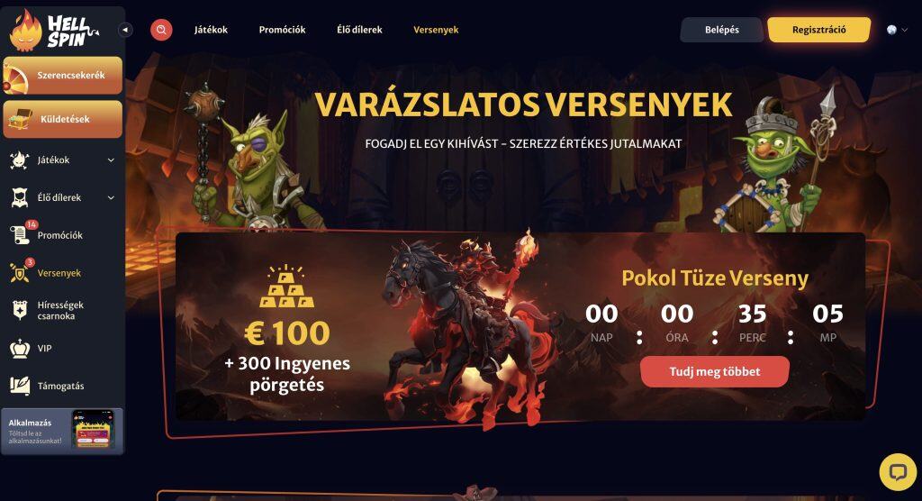Open the Hell Spin logo home link
The height and width of the screenshot is (501, 922).
tap(55, 30)
